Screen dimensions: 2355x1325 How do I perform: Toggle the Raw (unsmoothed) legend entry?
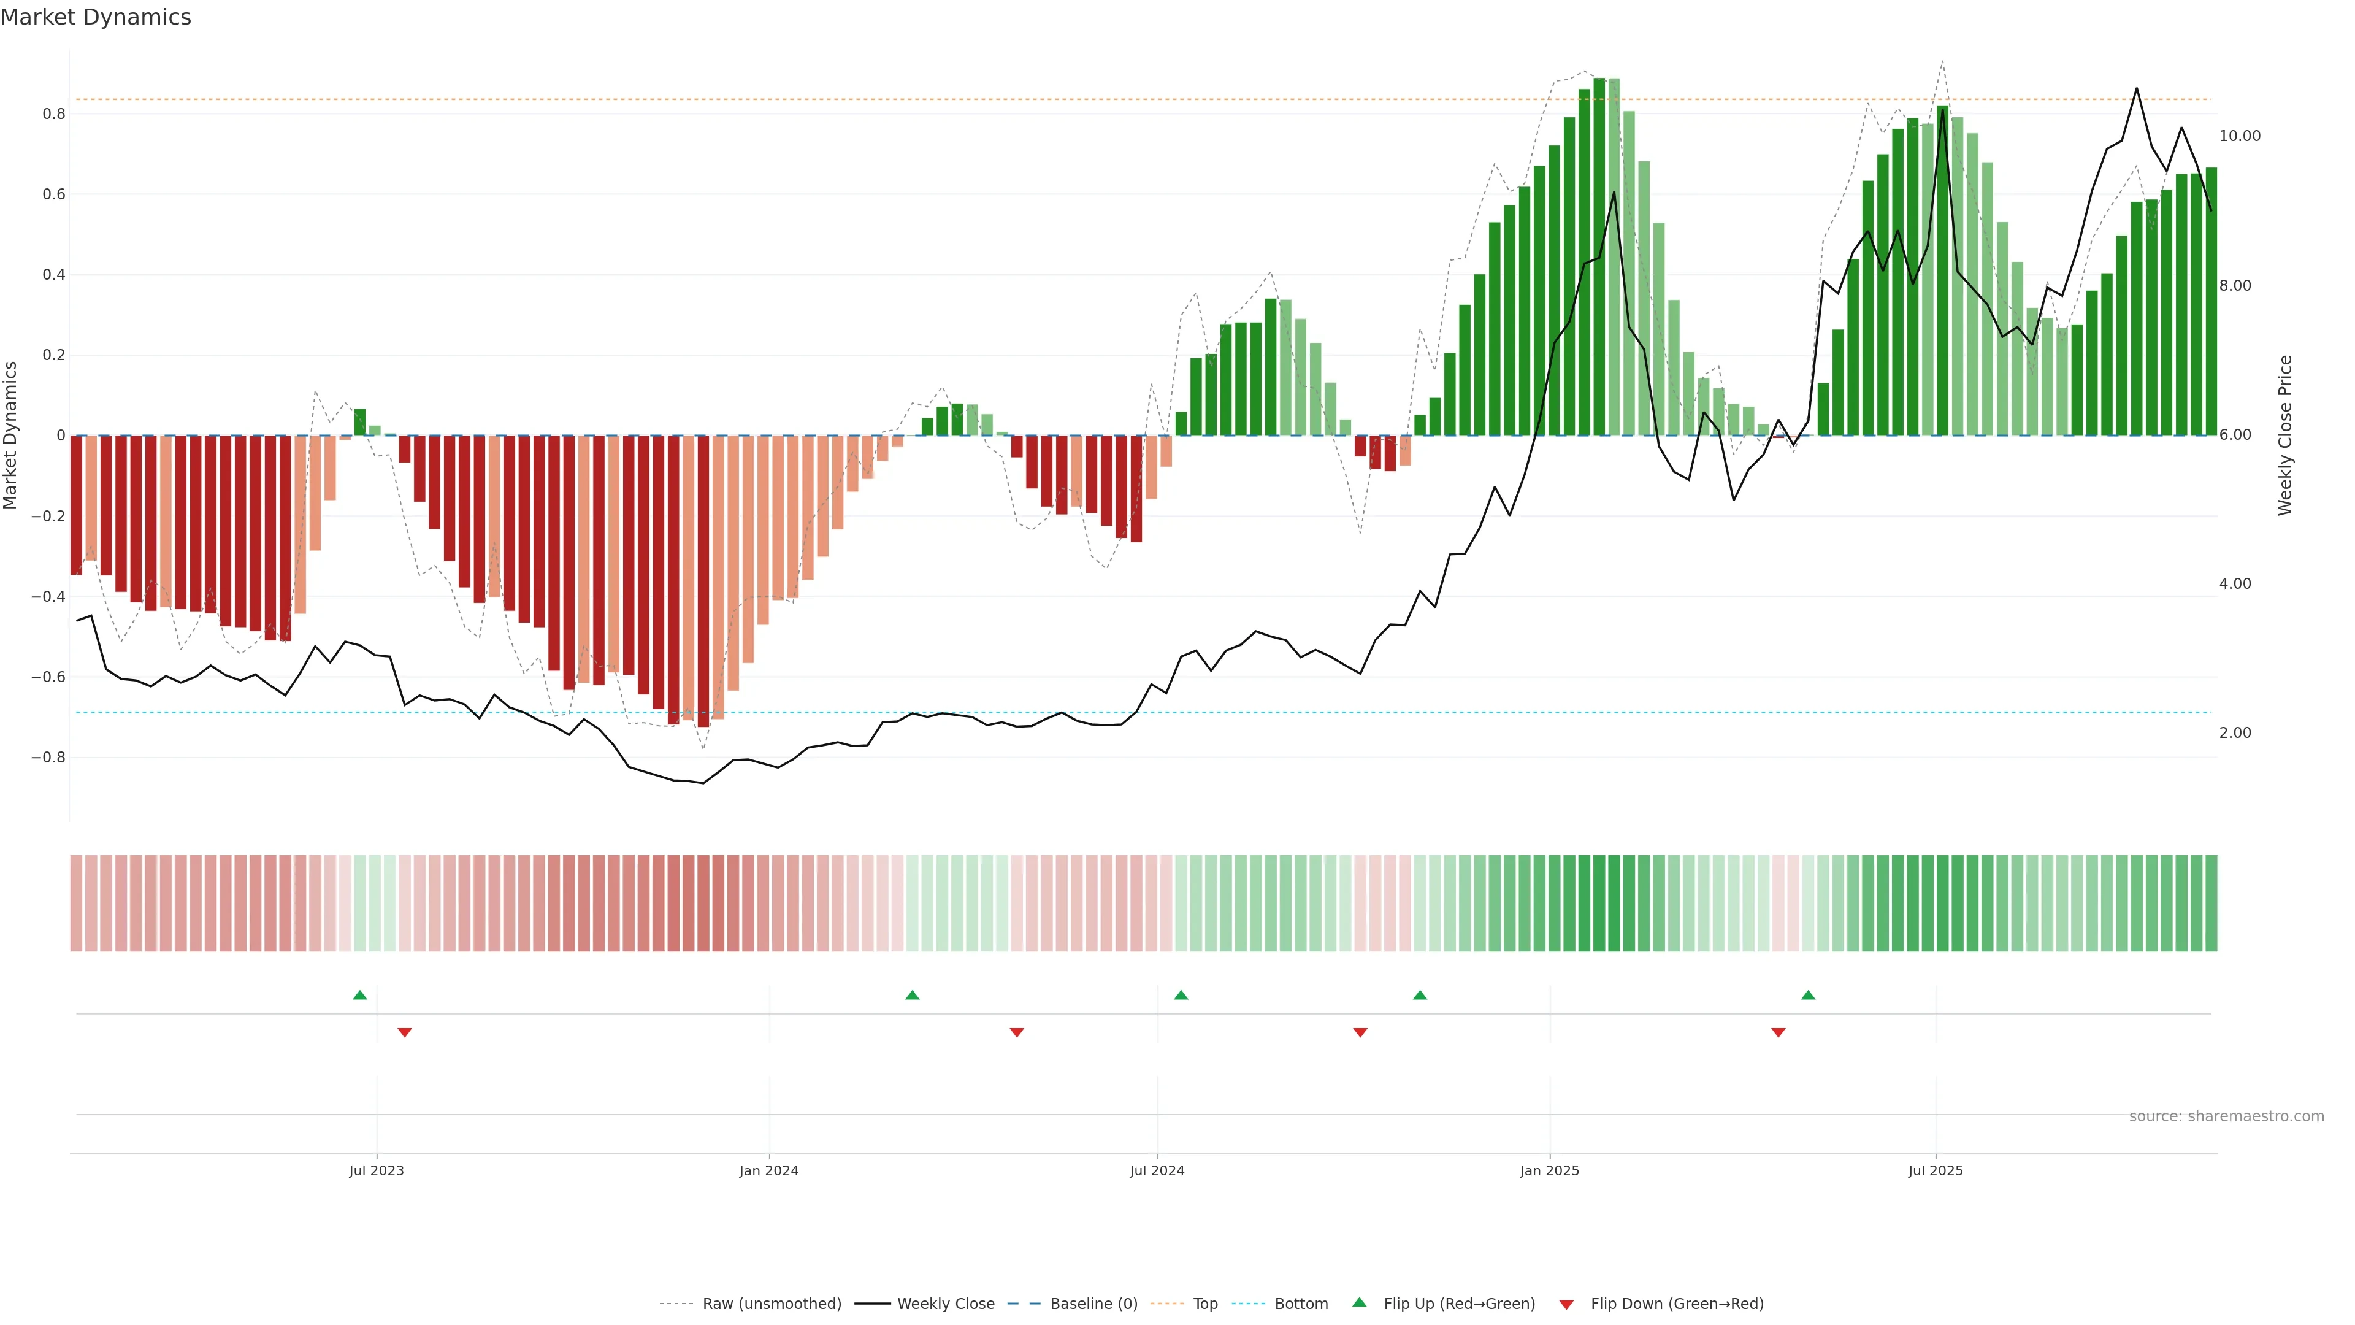(772, 1304)
